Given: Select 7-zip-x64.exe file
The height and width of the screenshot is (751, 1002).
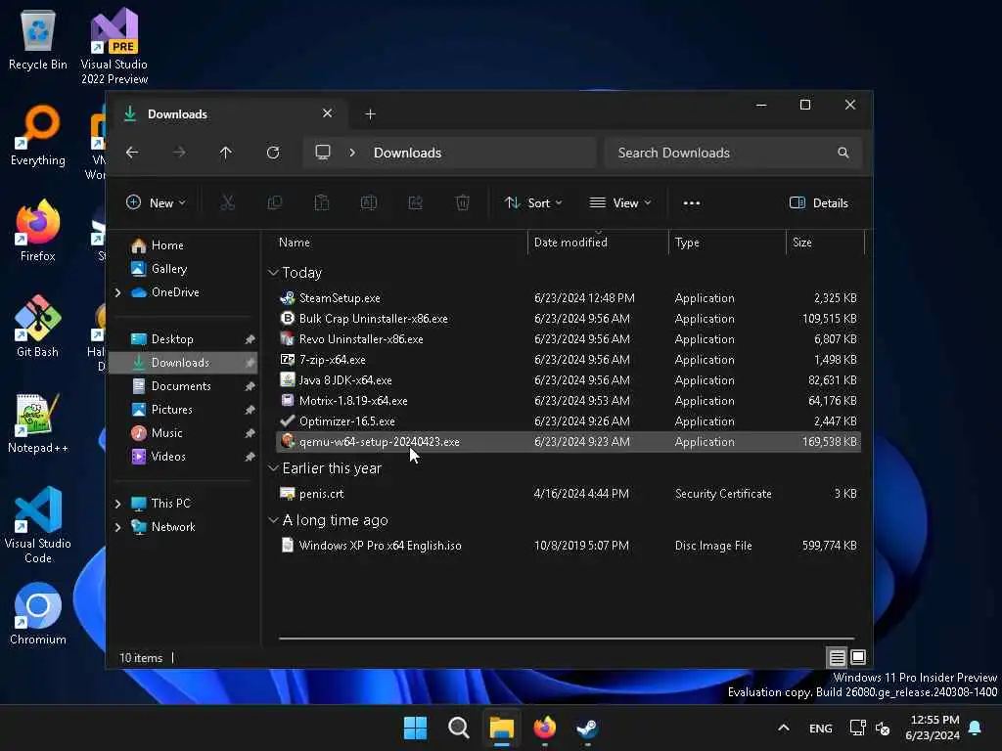Looking at the screenshot, I should coord(569,360).
